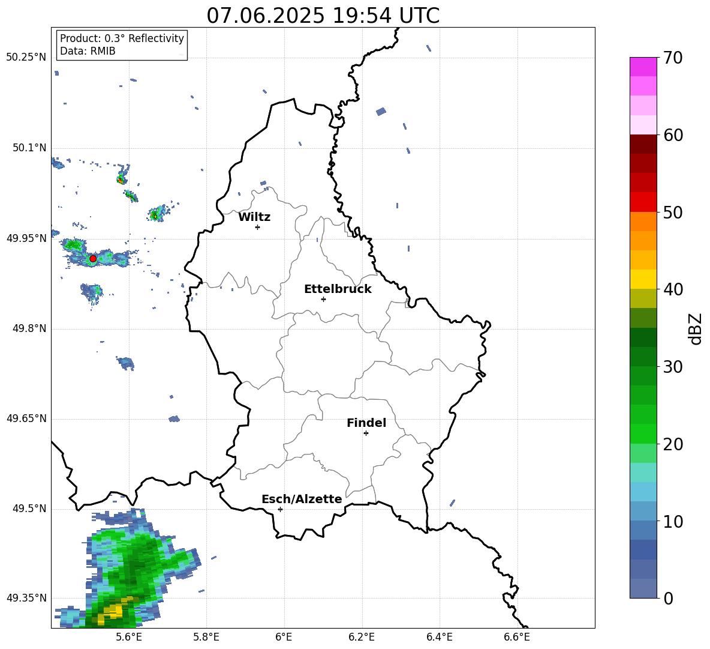Click the 49.8°N latitude label
Image resolution: width=710 pixels, height=649 pixels.
coord(29,328)
